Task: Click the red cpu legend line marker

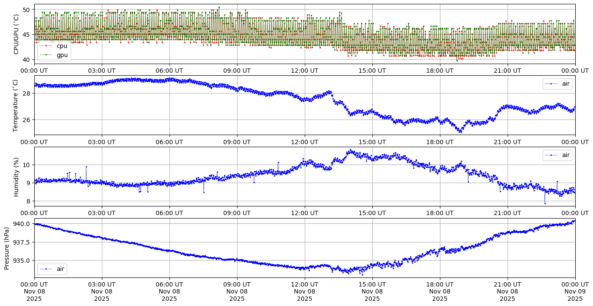Action: coord(46,46)
